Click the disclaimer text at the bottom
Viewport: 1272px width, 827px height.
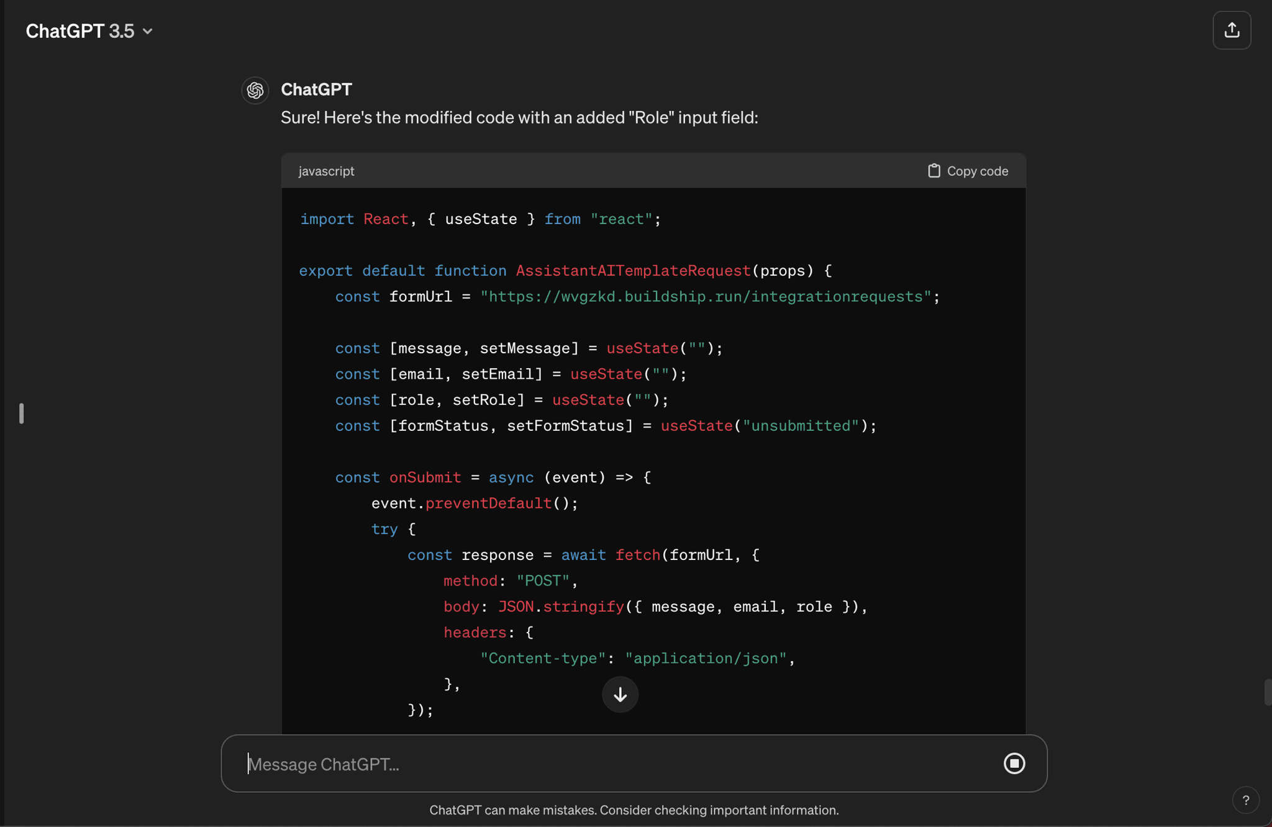pos(634,810)
